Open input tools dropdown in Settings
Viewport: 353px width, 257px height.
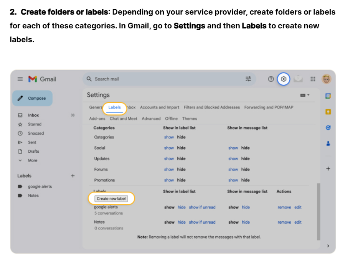pos(305,95)
